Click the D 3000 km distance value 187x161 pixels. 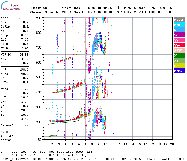79,152
